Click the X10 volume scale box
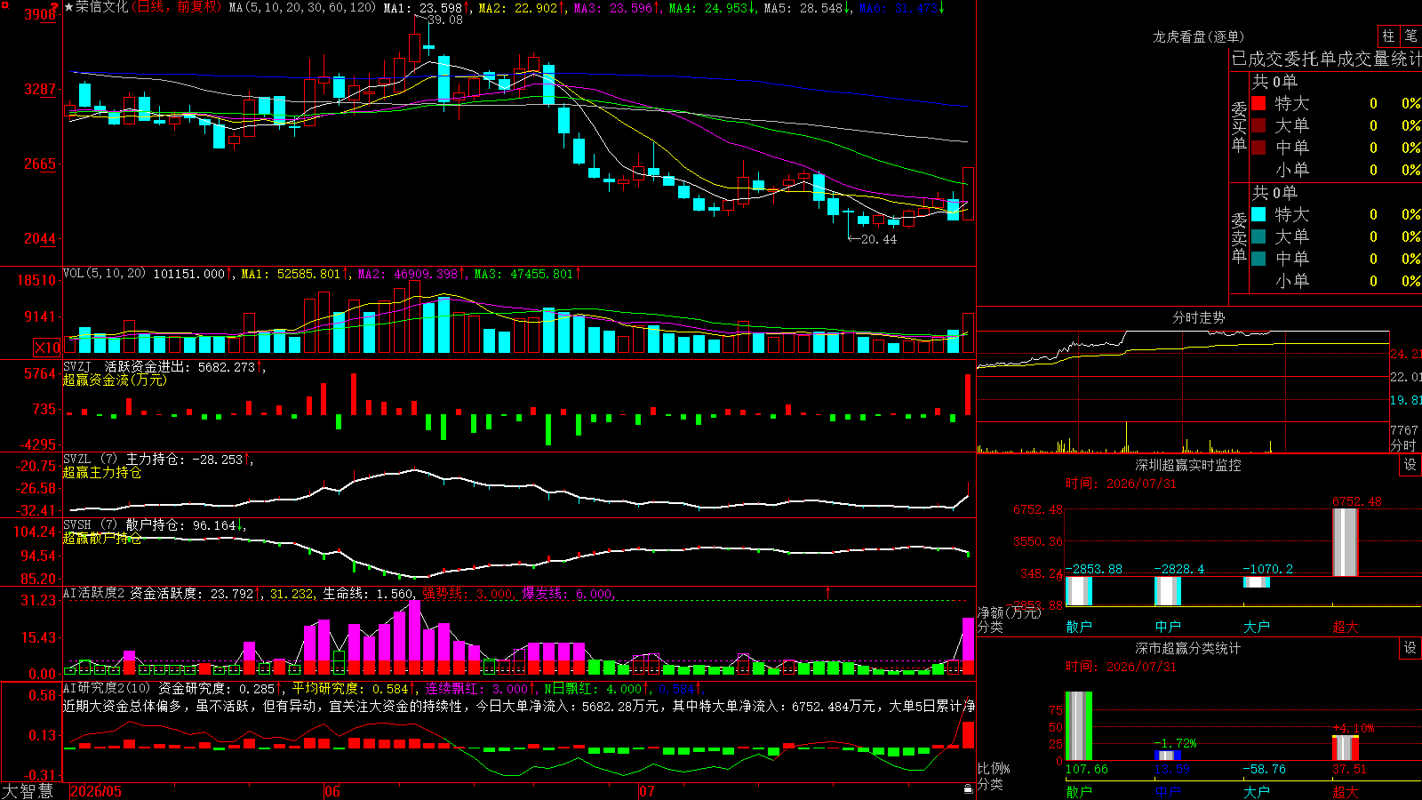Image resolution: width=1422 pixels, height=800 pixels. click(47, 348)
